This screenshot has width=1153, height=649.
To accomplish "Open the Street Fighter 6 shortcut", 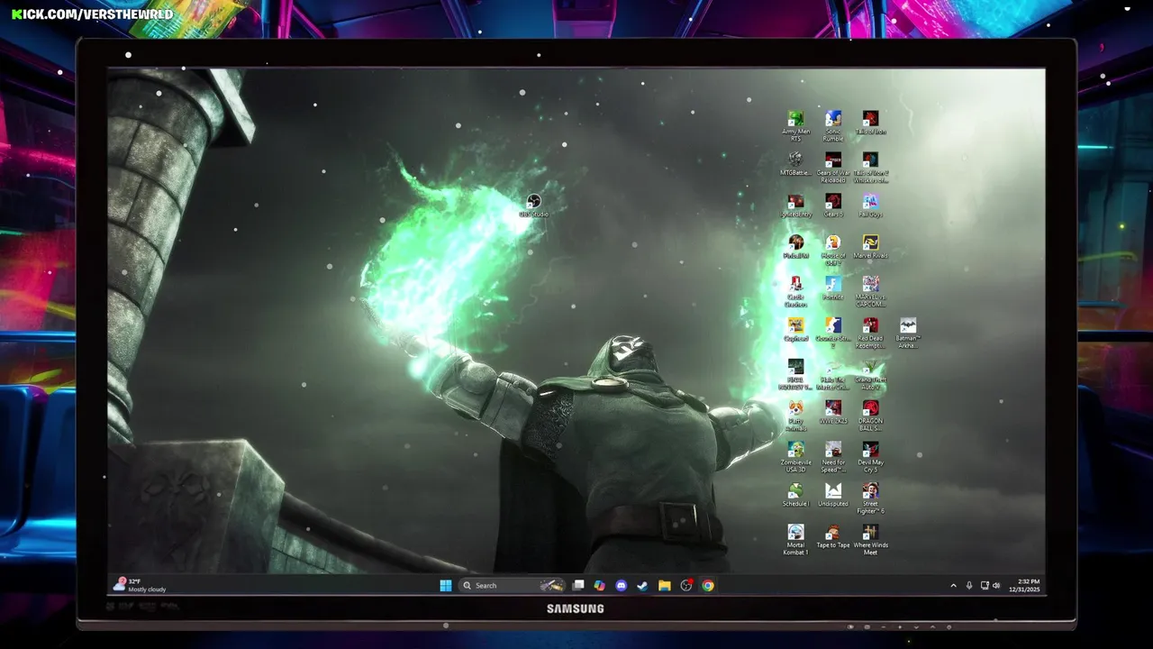I will tap(870, 498).
